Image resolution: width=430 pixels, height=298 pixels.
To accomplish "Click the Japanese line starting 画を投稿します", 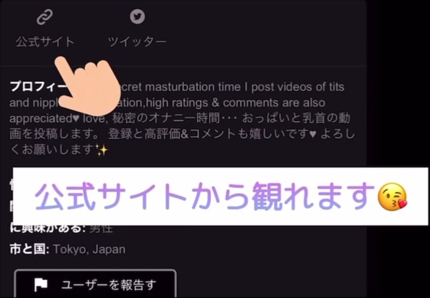I will [182, 134].
